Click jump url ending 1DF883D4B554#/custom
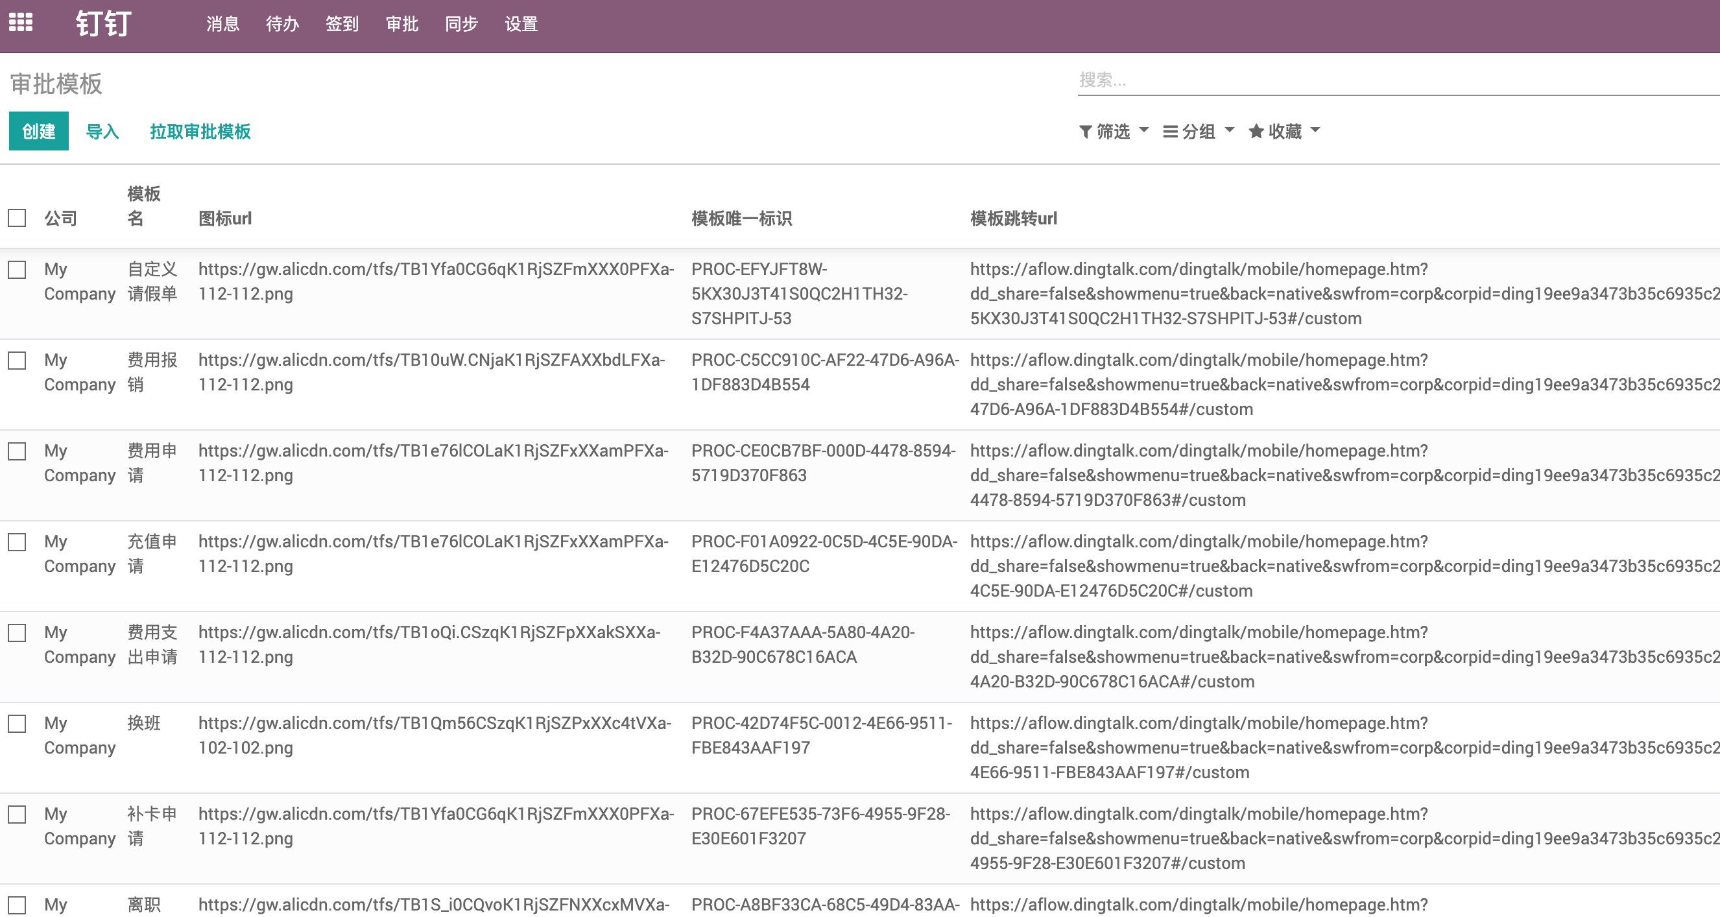 [1344, 385]
